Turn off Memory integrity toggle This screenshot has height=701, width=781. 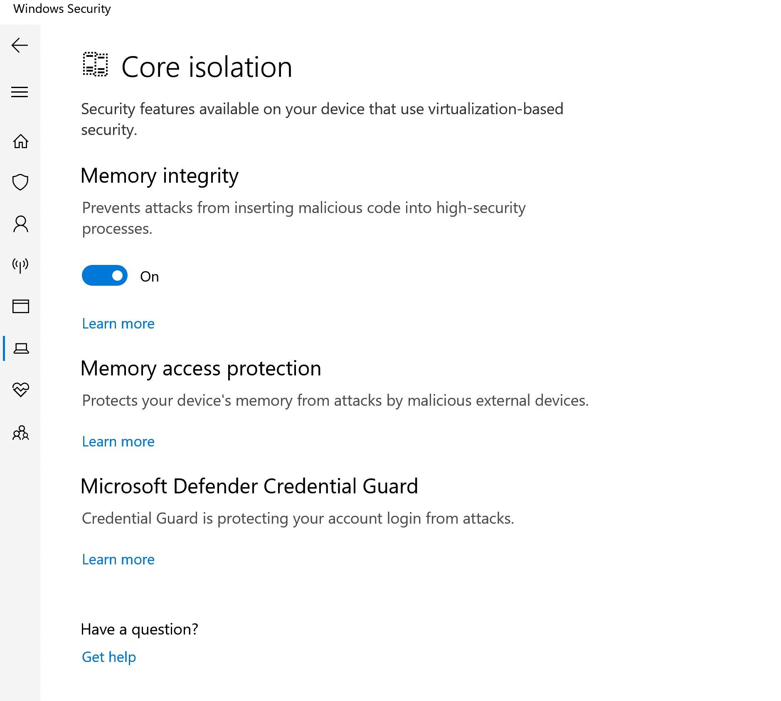(x=105, y=276)
